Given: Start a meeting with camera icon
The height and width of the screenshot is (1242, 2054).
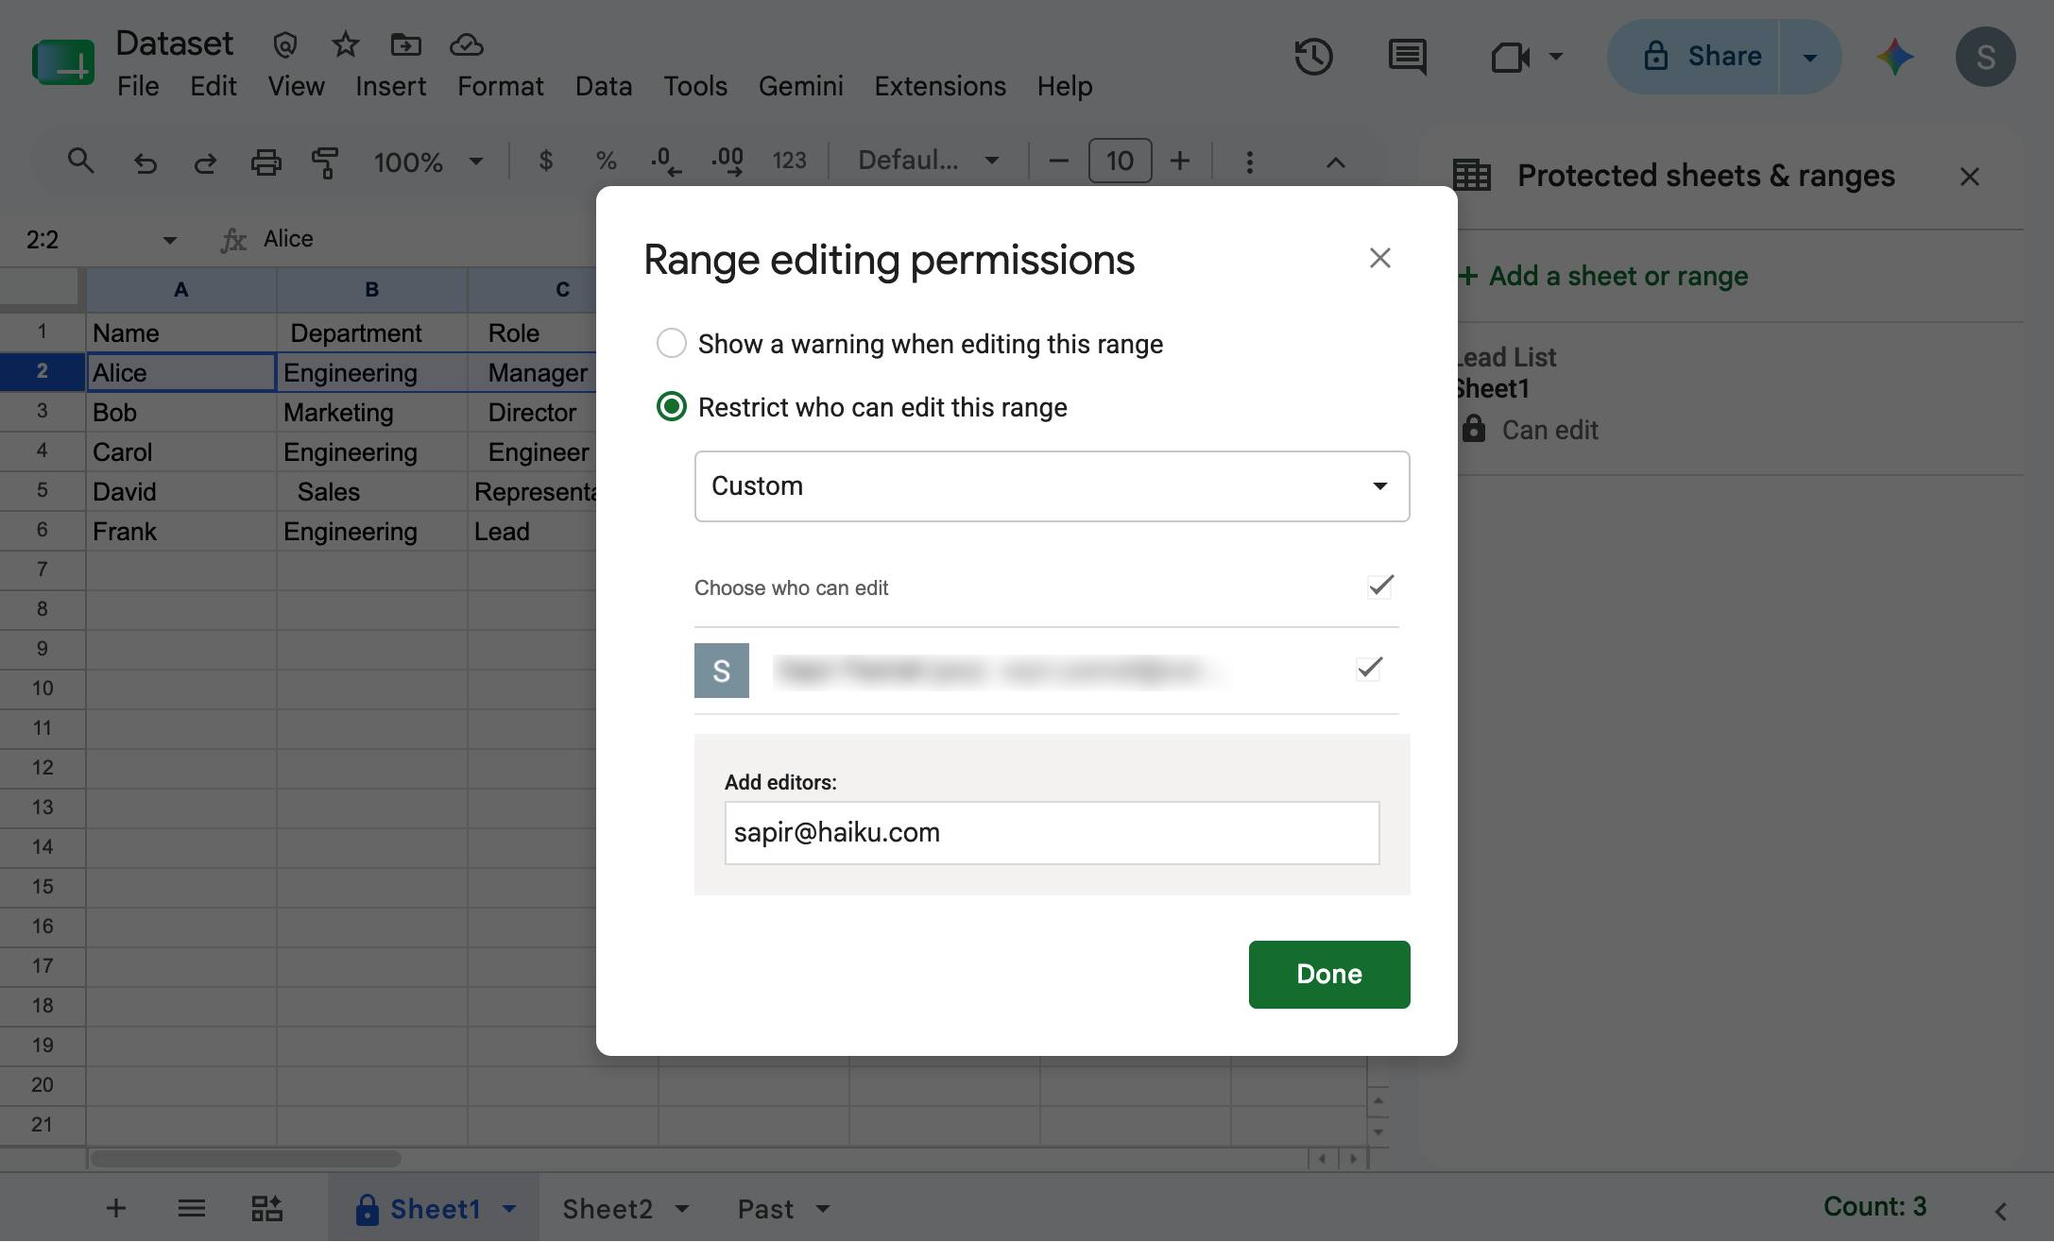Looking at the screenshot, I should [x=1510, y=58].
